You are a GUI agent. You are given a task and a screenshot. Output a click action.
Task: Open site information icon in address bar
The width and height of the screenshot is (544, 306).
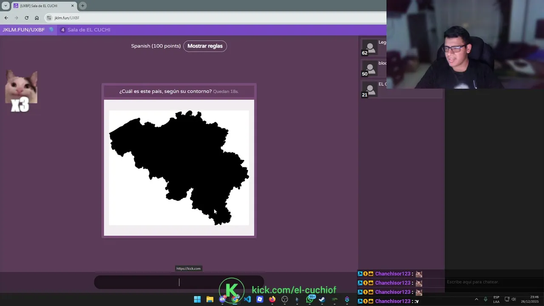49,18
